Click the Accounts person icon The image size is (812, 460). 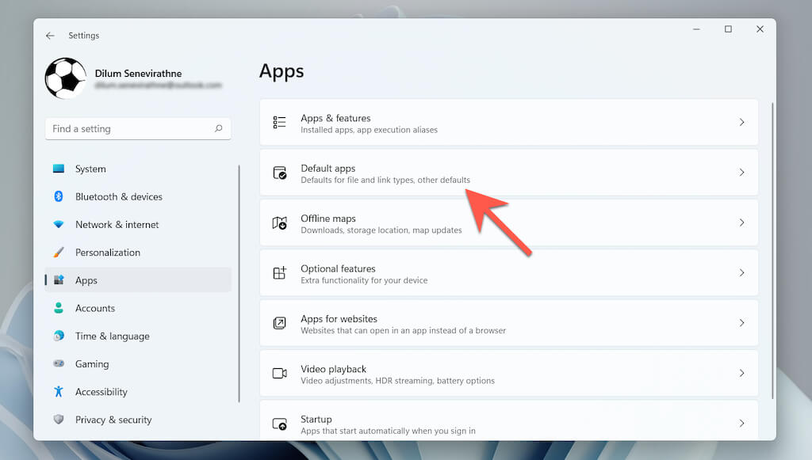pos(59,308)
